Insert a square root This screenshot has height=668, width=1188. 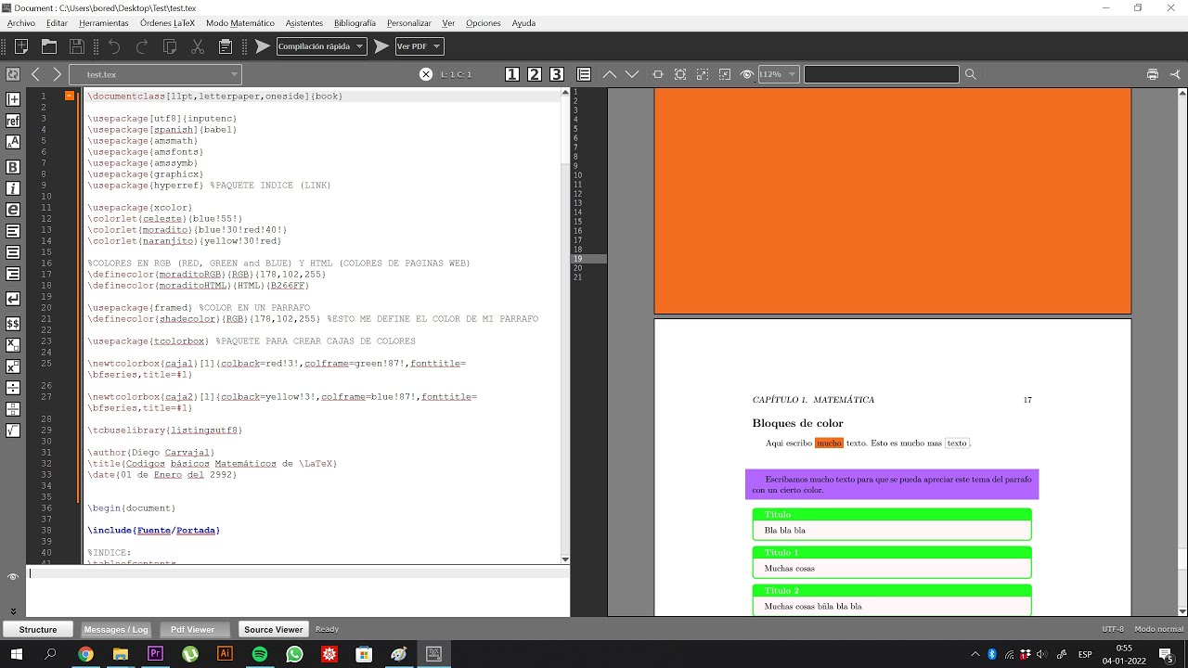[13, 430]
